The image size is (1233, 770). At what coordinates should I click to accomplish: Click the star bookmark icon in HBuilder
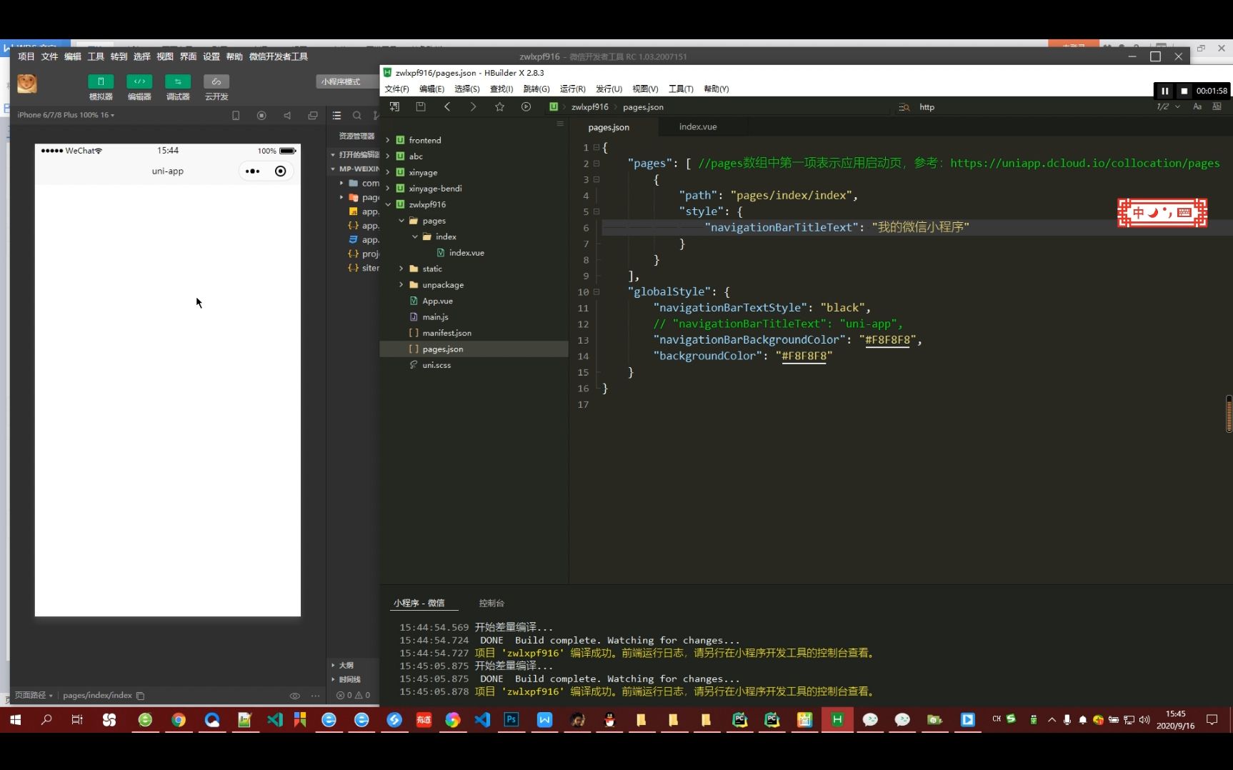(499, 106)
